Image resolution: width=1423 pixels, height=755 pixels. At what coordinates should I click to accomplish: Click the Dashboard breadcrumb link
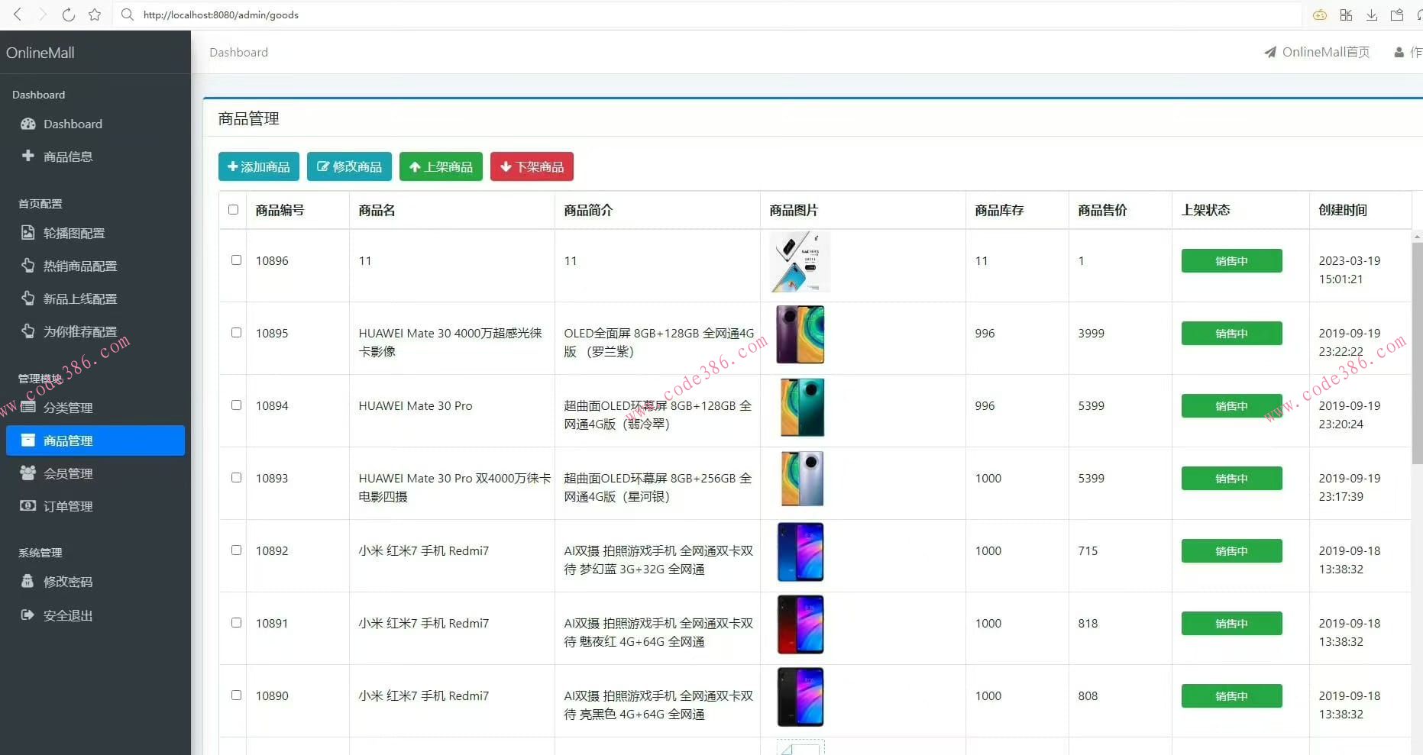click(238, 52)
